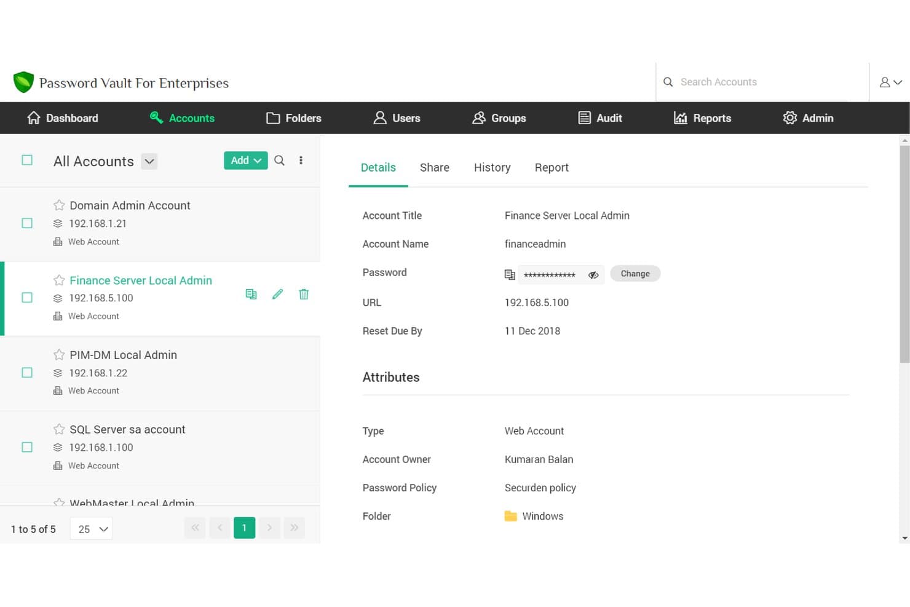Star the Finance Server Local Admin account

[x=59, y=280]
